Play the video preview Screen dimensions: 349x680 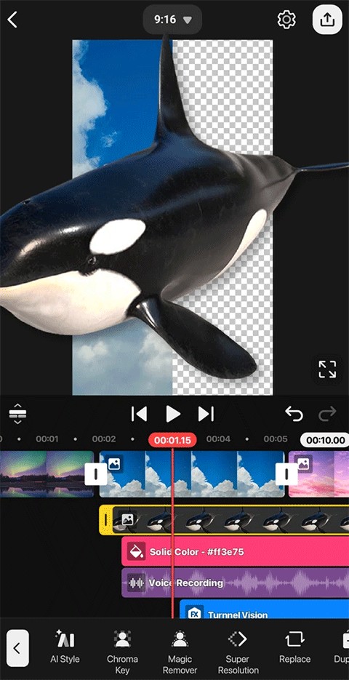point(173,414)
